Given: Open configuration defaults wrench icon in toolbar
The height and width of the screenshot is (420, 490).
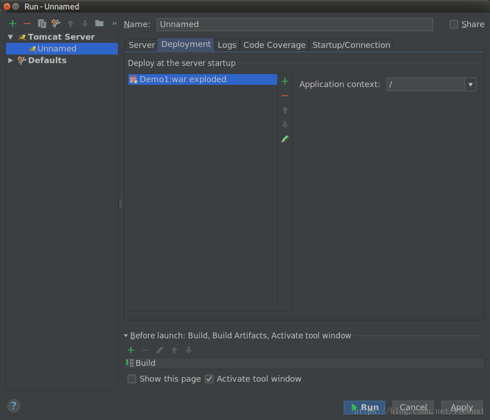Looking at the screenshot, I should point(56,23).
